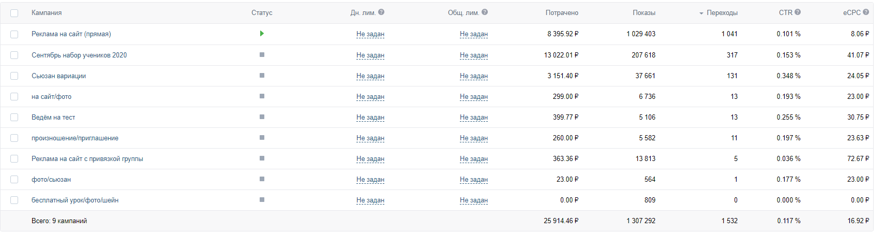This screenshot has height=233, width=883.
Task: Open the CTR help question mark
Action: point(798,12)
